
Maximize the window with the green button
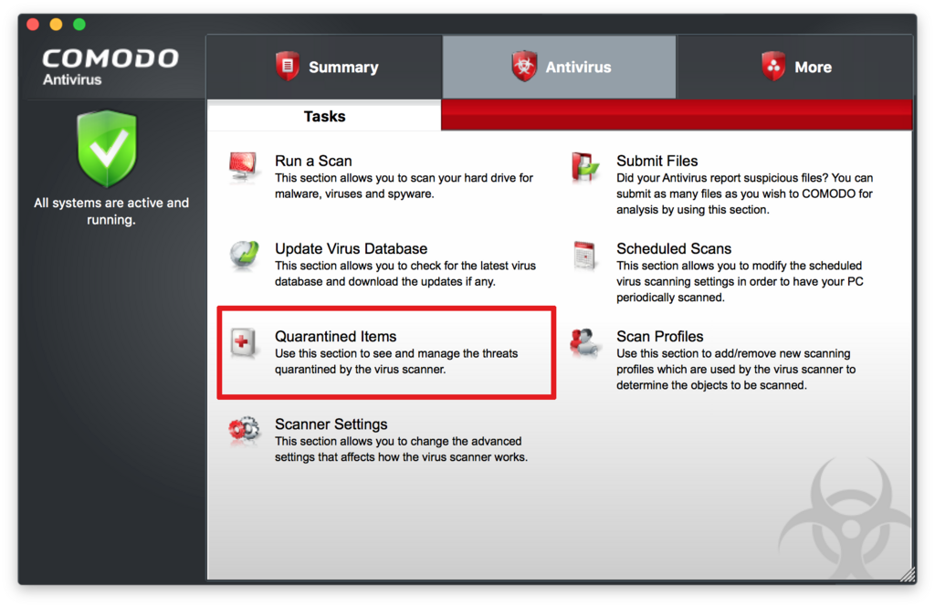(x=79, y=24)
